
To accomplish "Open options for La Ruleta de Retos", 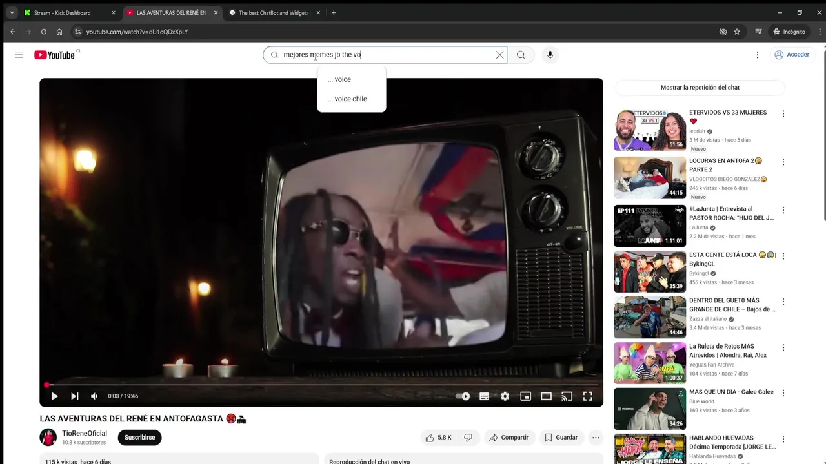I will point(783,347).
